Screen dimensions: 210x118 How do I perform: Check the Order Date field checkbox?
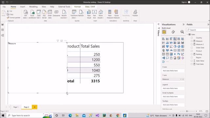[192, 48]
